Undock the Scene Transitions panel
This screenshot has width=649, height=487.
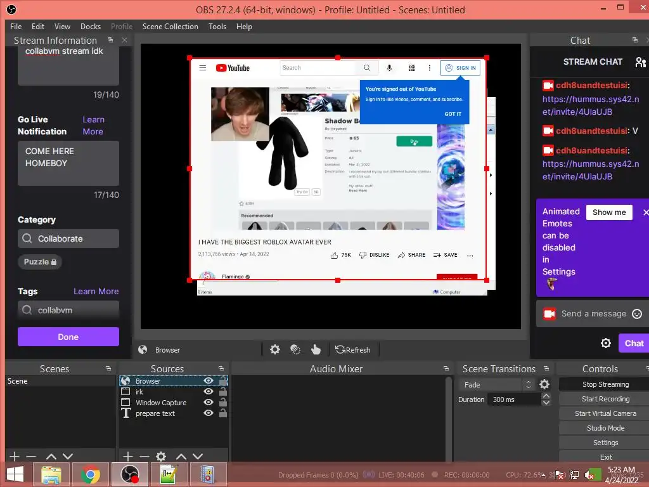[x=546, y=368]
